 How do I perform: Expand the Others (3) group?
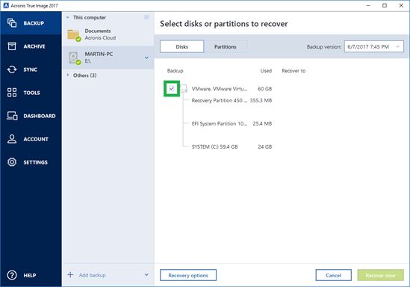point(68,75)
